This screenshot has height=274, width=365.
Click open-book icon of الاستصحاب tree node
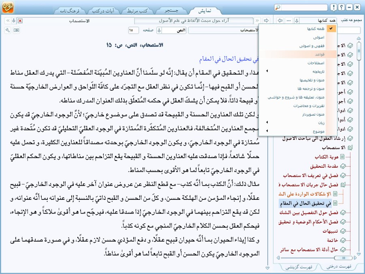point(350,148)
